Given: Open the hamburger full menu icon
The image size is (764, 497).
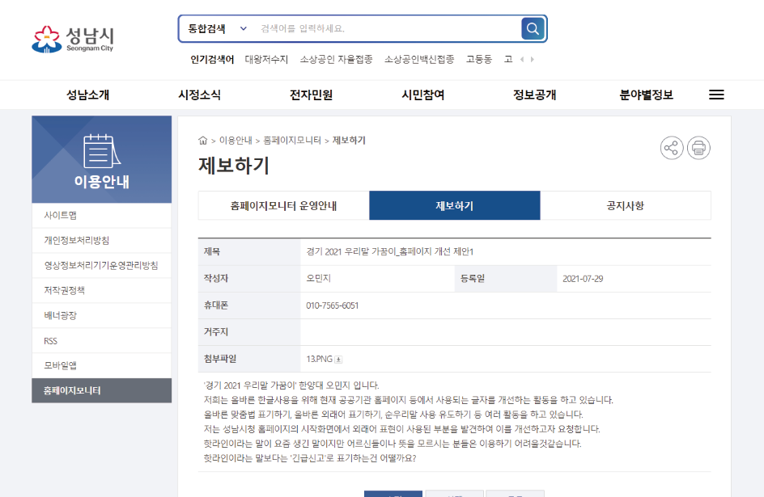Looking at the screenshot, I should pos(716,95).
